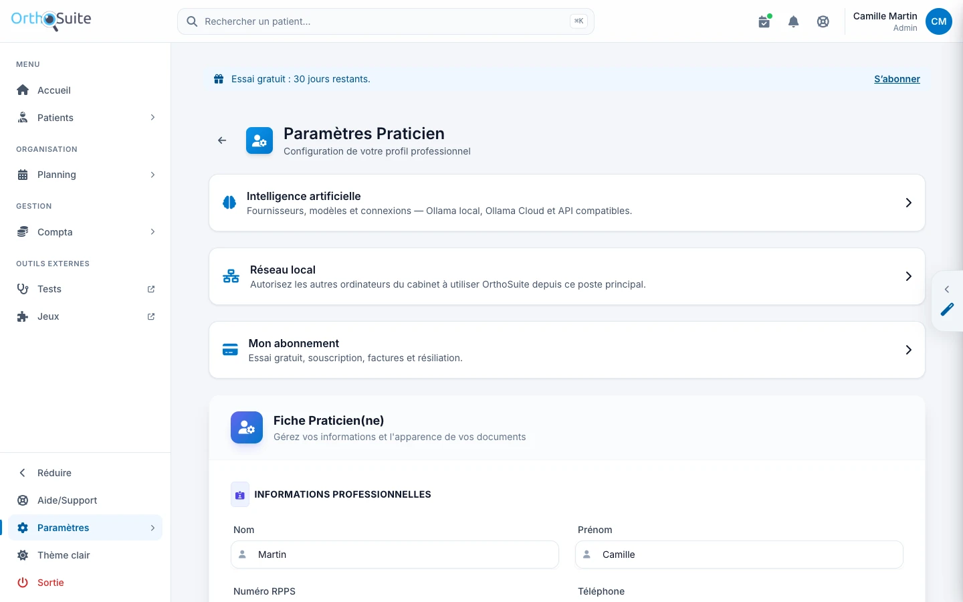Open notifications bell
The width and height of the screenshot is (963, 602).
coord(794,21)
